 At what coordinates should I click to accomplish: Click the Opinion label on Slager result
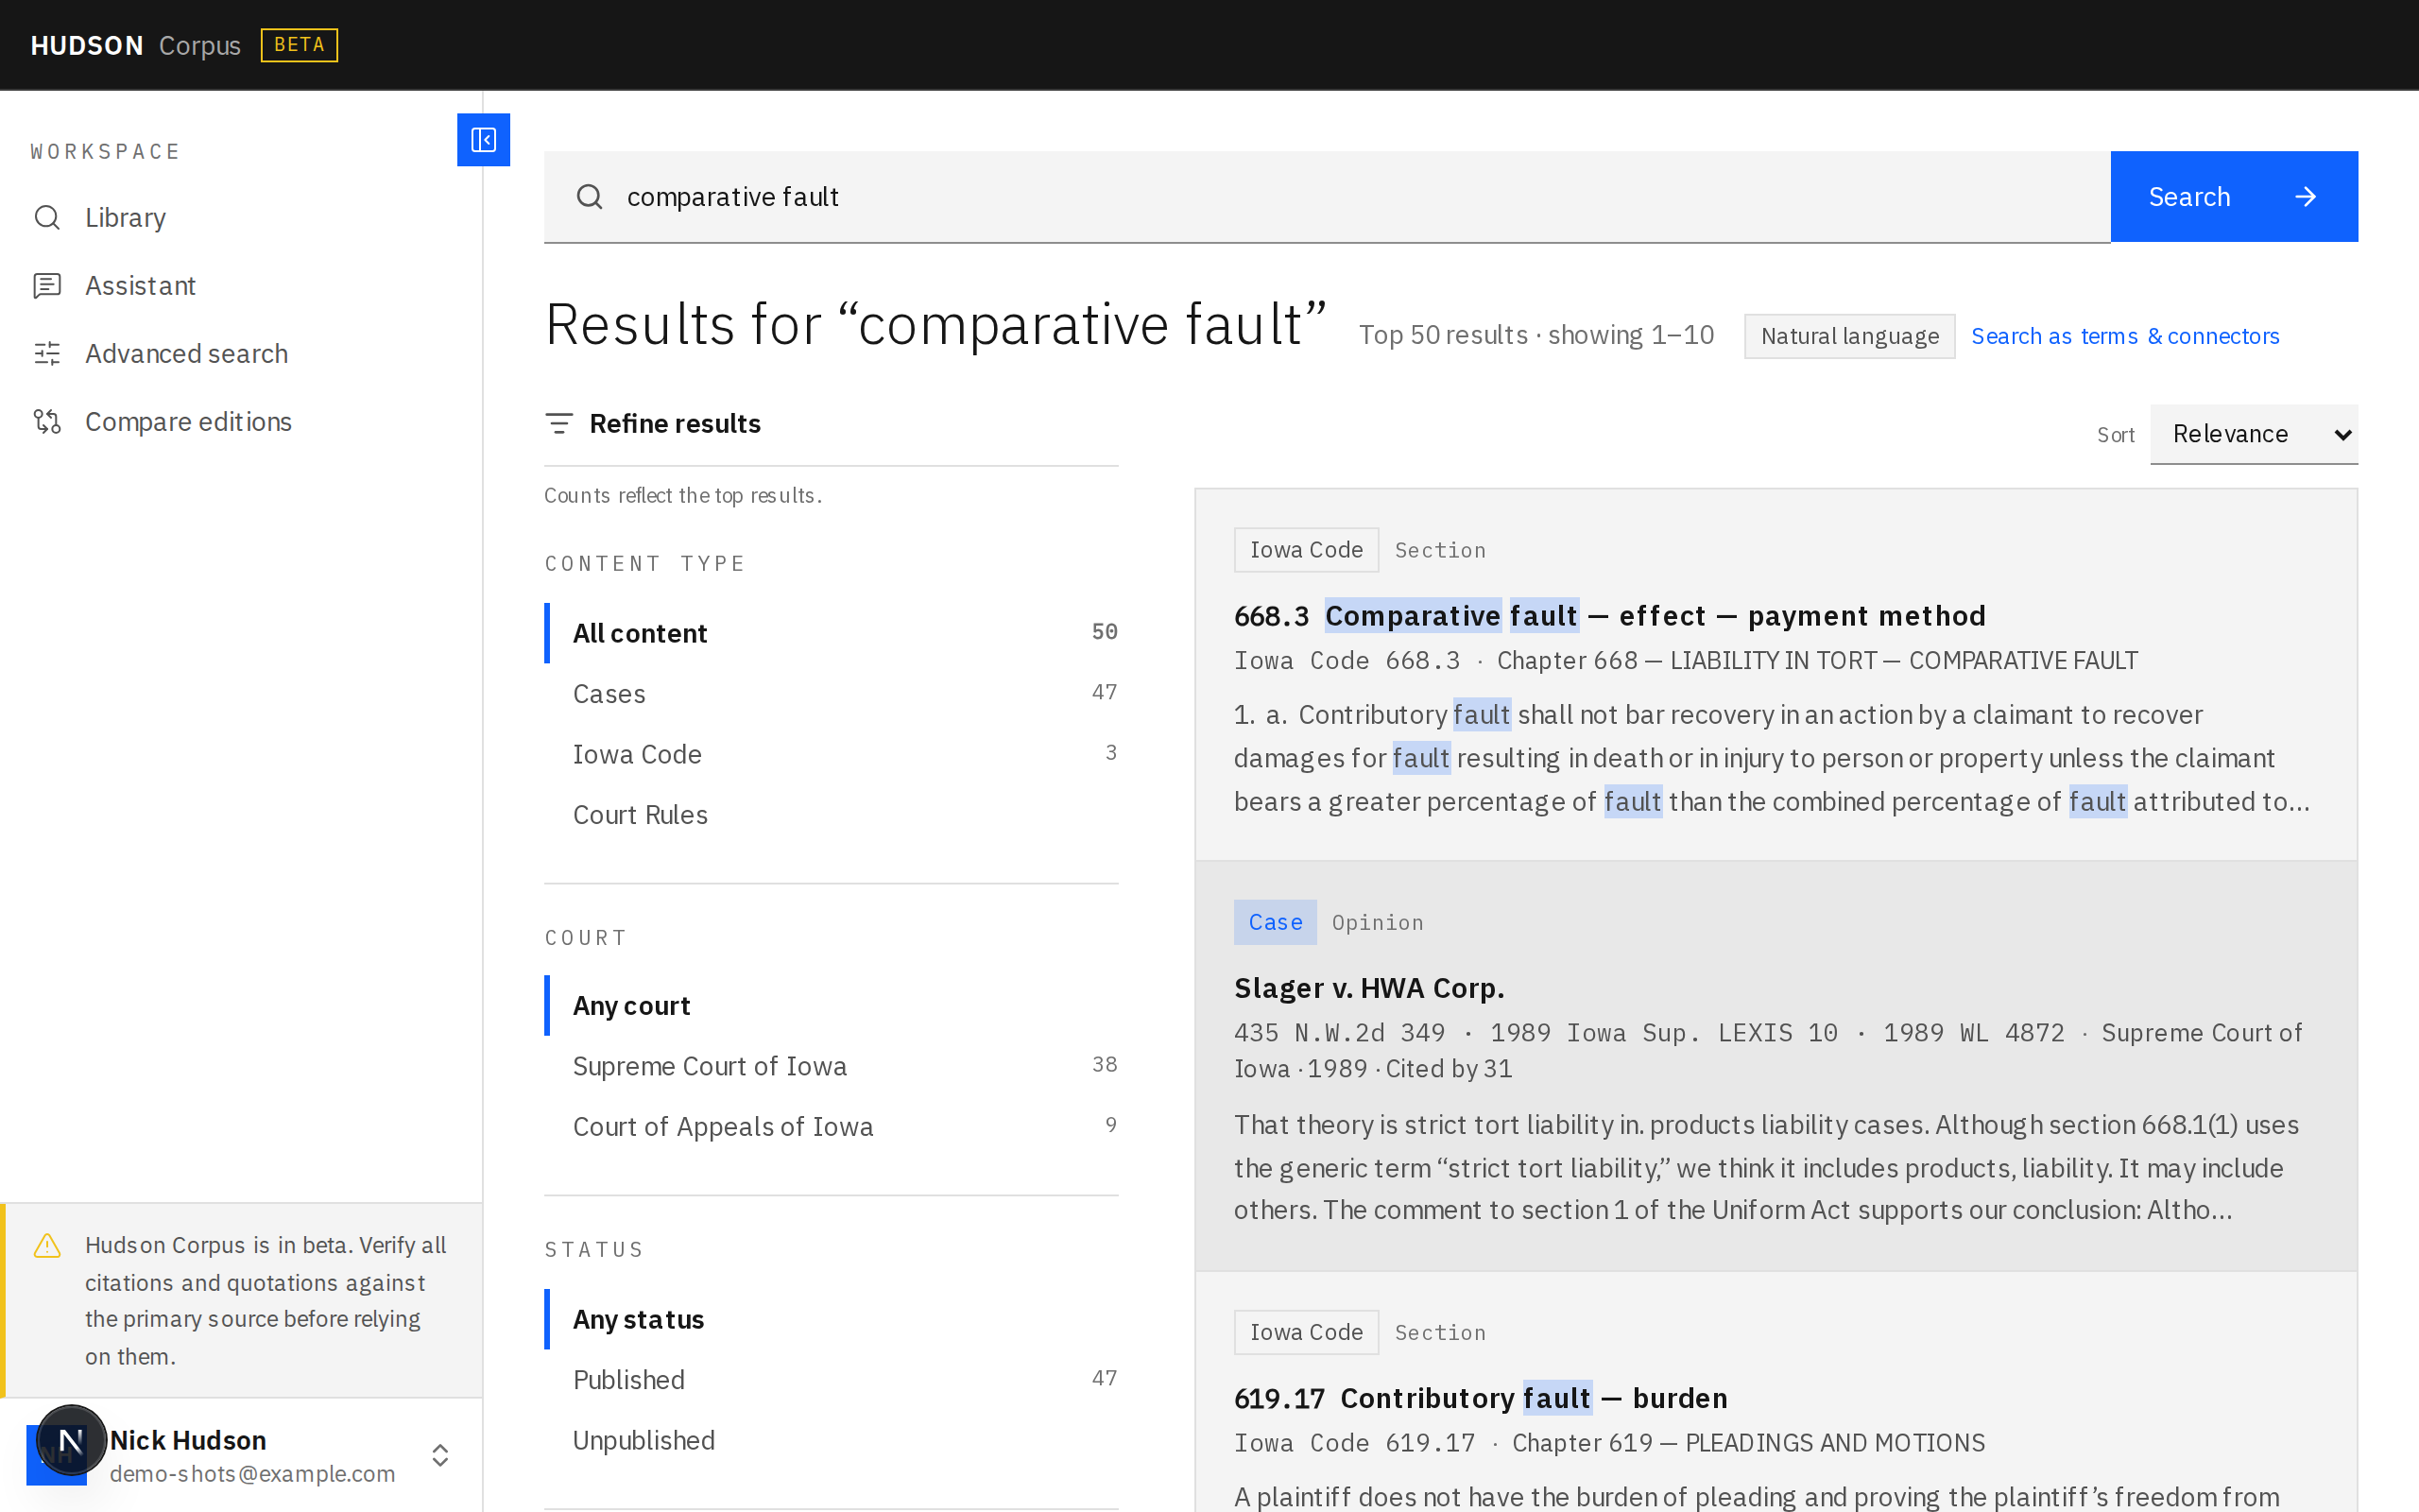1378,922
